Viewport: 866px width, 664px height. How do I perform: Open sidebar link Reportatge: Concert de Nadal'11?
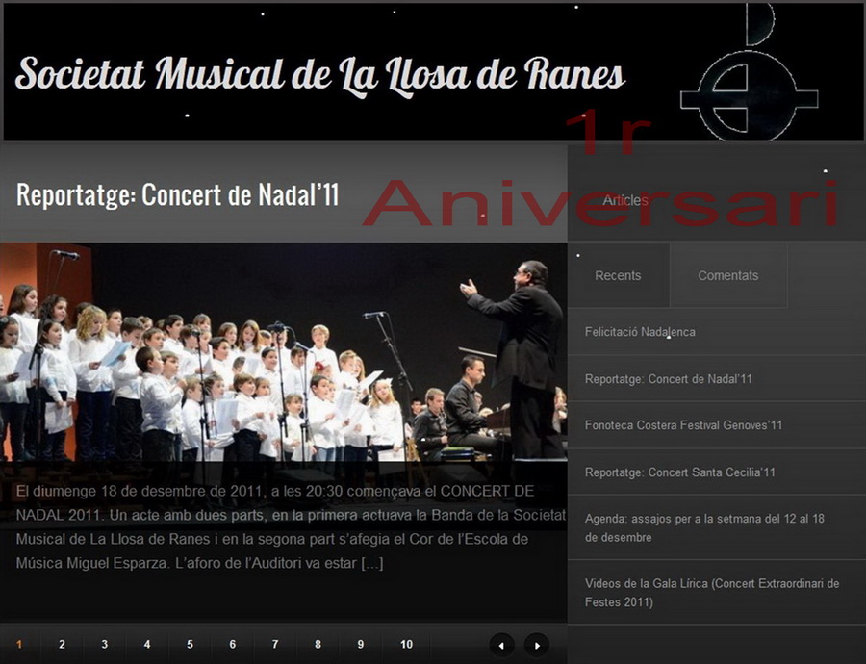pyautogui.click(x=669, y=379)
